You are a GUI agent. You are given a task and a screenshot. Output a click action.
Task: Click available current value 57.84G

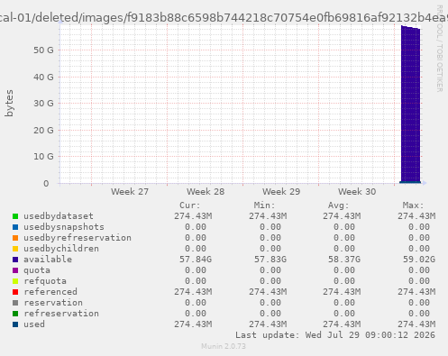coord(196,260)
